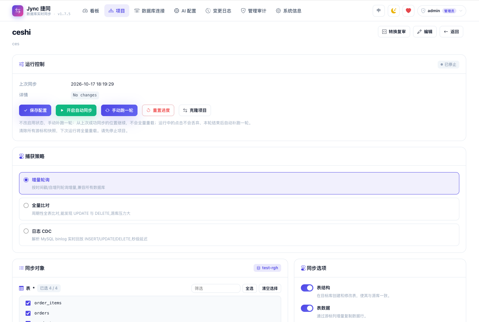Click the 已停止 status badge
Image resolution: width=479 pixels, height=322 pixels.
(448, 65)
